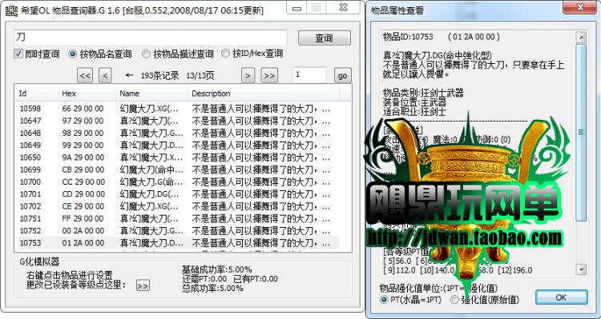Jump to last page with >> button
The height and width of the screenshot is (319, 601).
269,75
